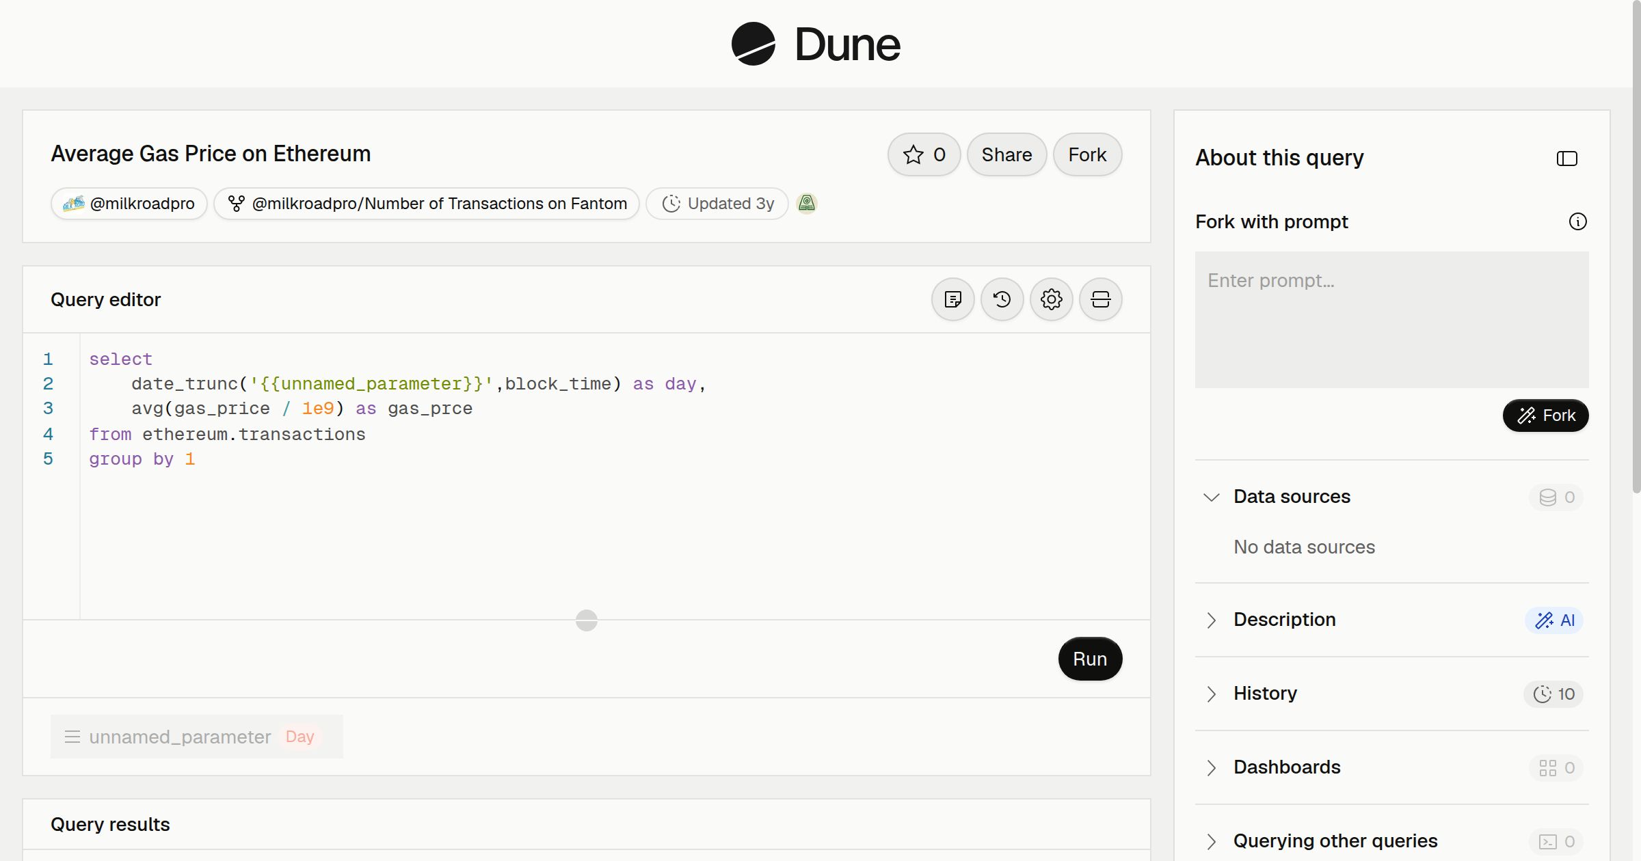
Task: Click the Dune logo icon
Action: coord(753,44)
